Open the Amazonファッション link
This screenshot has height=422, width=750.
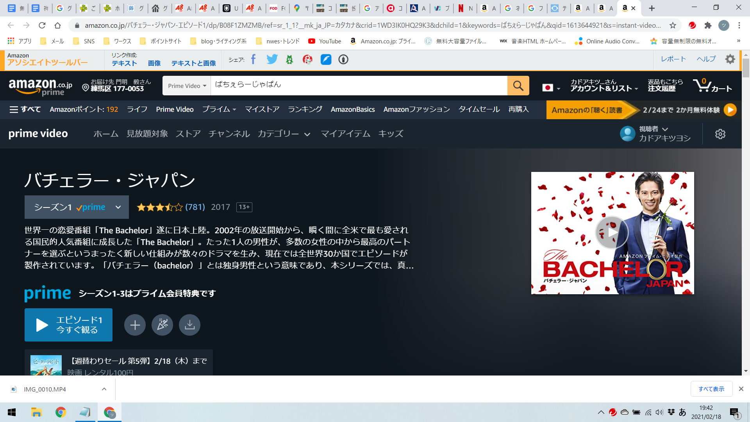click(x=416, y=109)
